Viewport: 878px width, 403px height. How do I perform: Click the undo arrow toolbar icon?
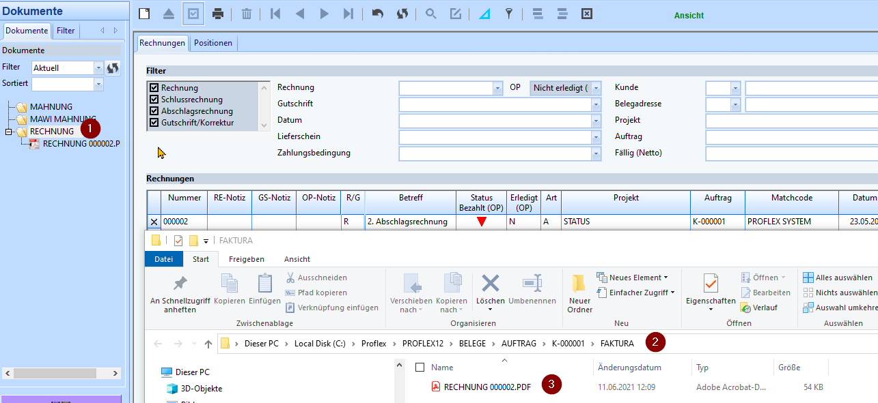coord(377,14)
